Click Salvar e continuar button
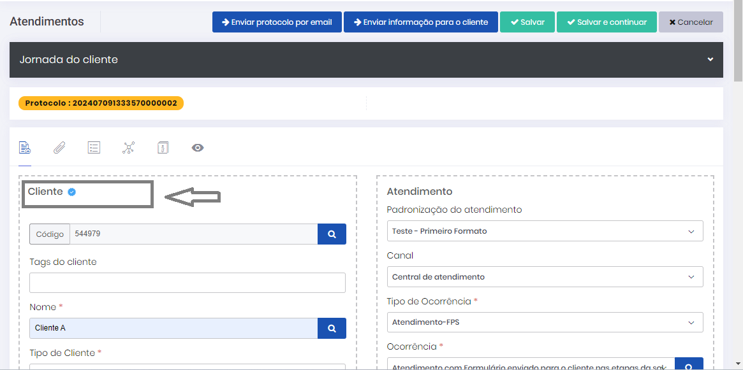Viewport: 743px width, 370px height. coord(606,22)
